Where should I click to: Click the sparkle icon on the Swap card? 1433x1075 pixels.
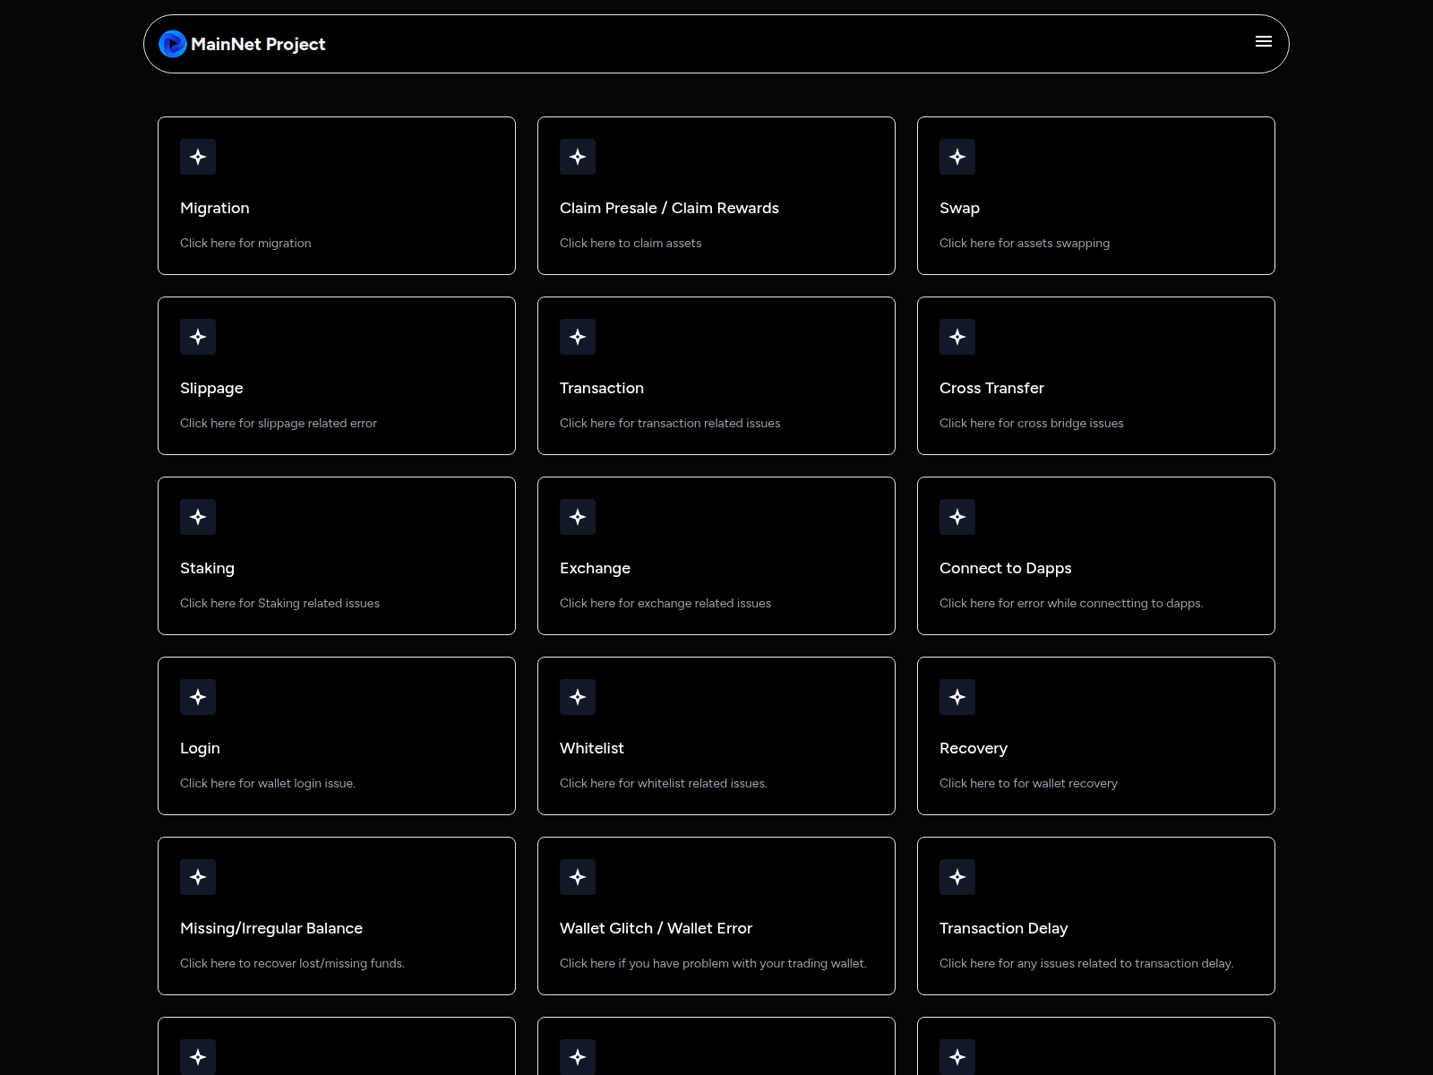(957, 157)
